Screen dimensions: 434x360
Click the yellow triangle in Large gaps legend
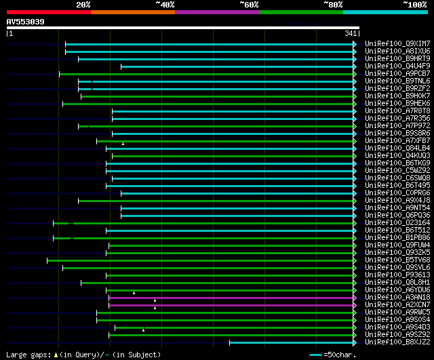[56, 355]
